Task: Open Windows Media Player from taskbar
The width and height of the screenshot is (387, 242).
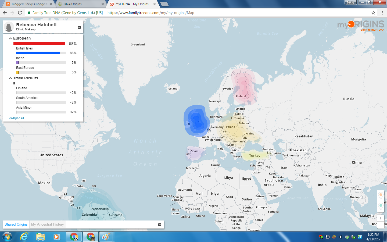Action: click(56, 237)
